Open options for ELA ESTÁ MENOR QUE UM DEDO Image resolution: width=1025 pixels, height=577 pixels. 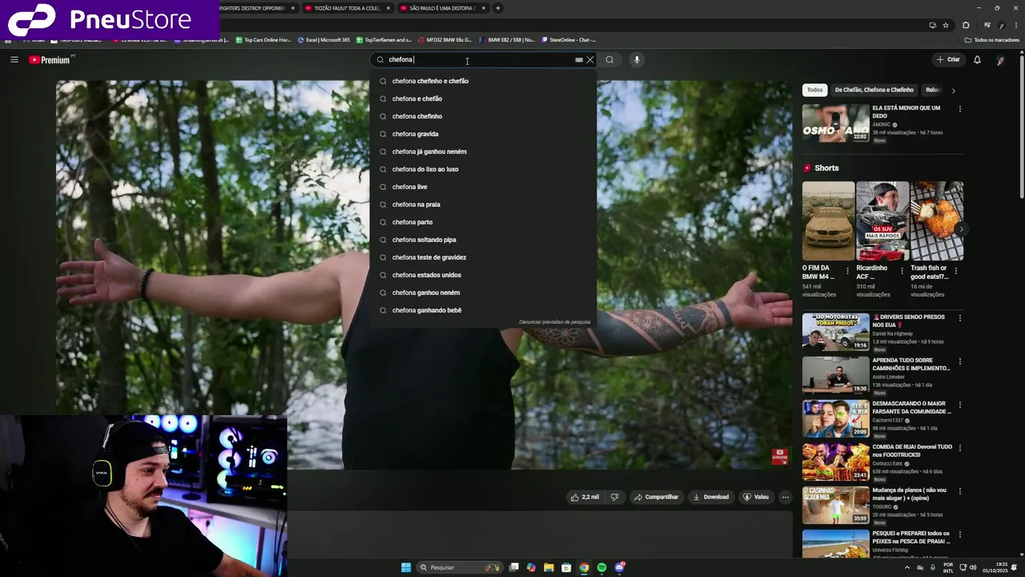(959, 109)
